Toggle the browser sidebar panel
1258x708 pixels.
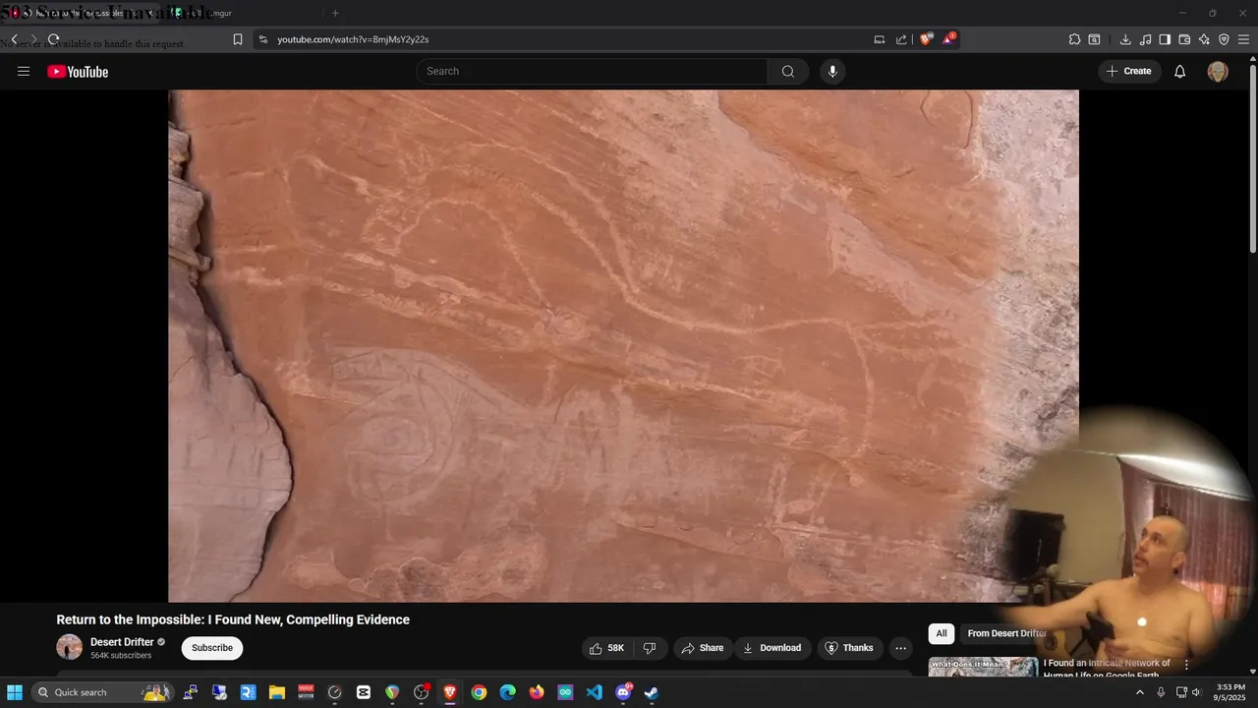pos(1165,39)
